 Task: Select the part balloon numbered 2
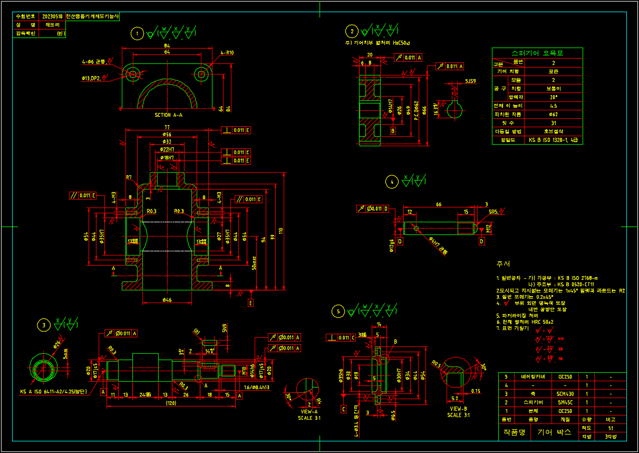pos(352,31)
